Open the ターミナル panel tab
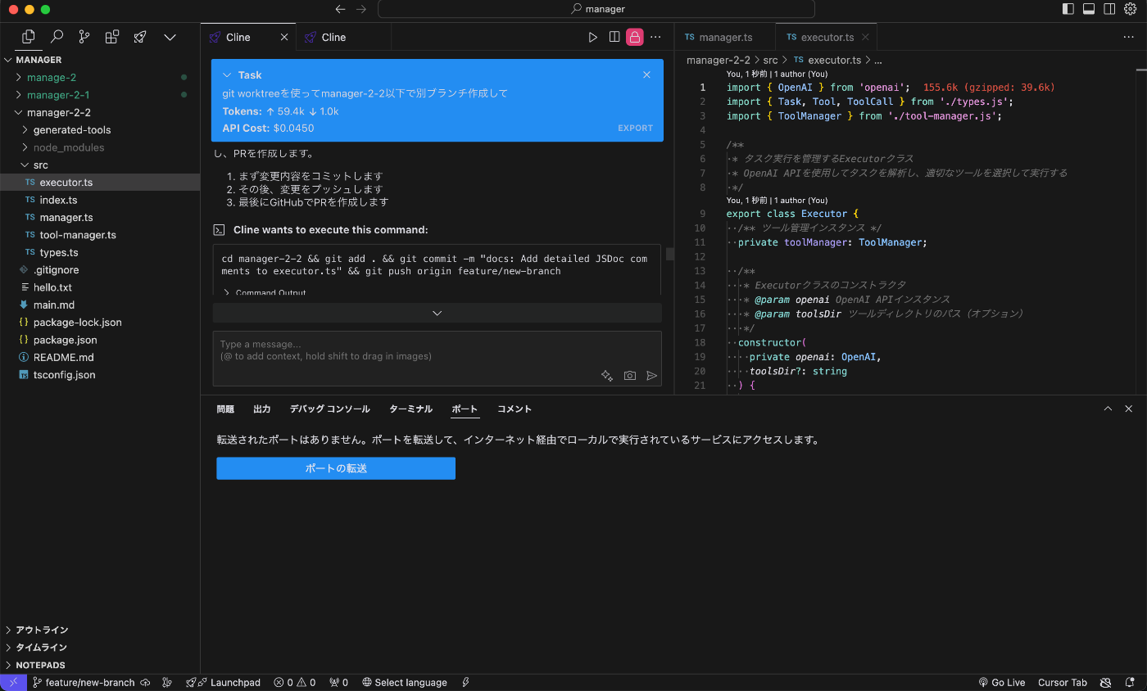 (410, 409)
